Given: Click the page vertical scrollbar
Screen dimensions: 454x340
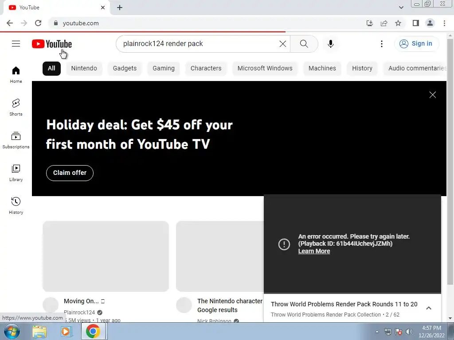Looking at the screenshot, I should pos(450,162).
